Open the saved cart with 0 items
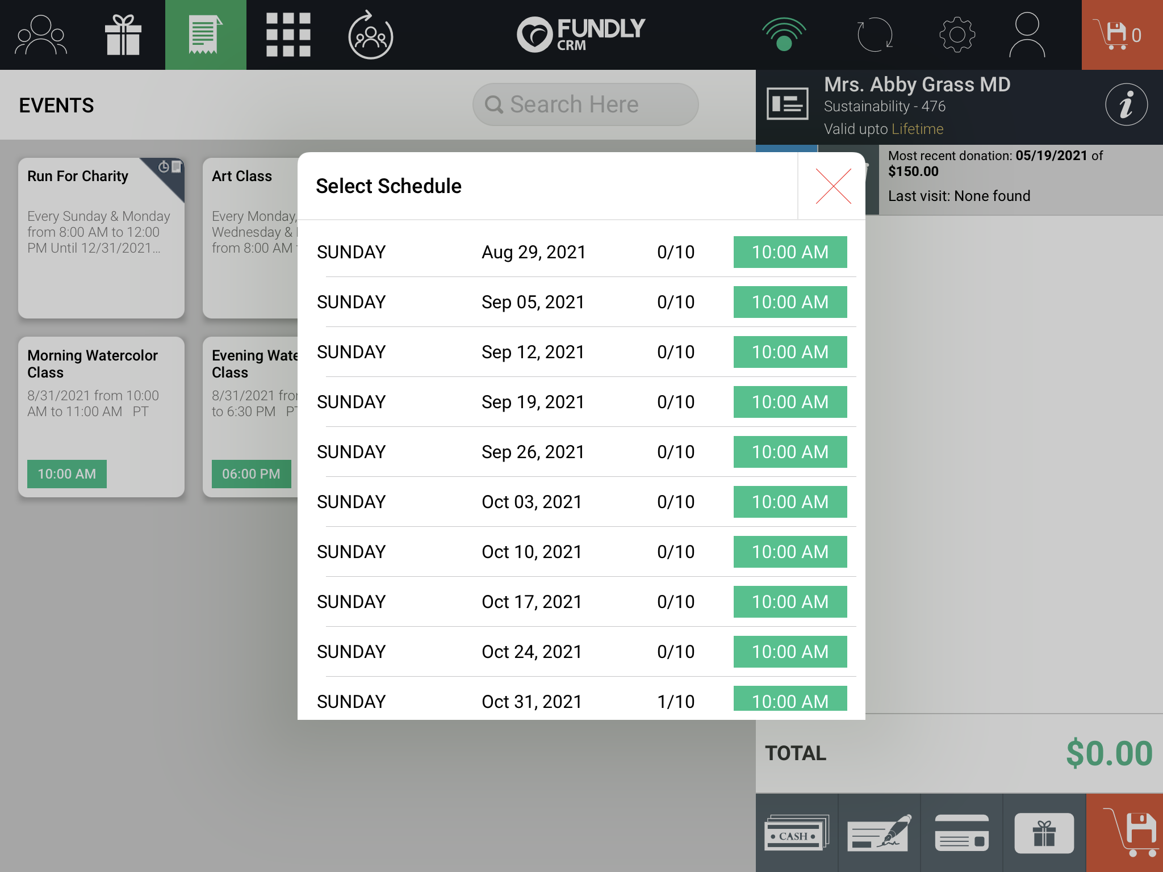1163x872 pixels. [1122, 35]
